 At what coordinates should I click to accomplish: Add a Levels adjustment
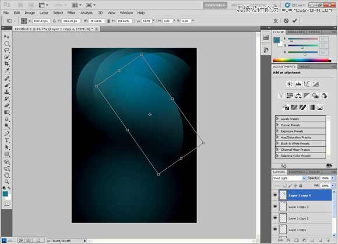pos(298,84)
